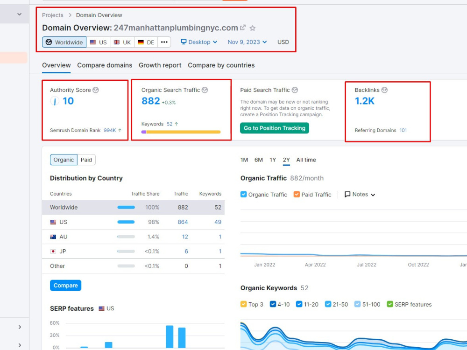The image size is (467, 350).
Task: Click globe icon beside Backlinks
Action: pyautogui.click(x=384, y=90)
